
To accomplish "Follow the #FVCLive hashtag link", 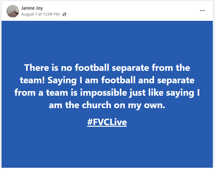I will tap(107, 122).
